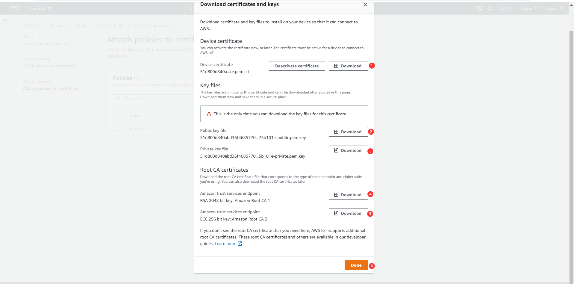Go to Things breadcrumb
The height and width of the screenshot is (284, 574).
(x=82, y=25)
